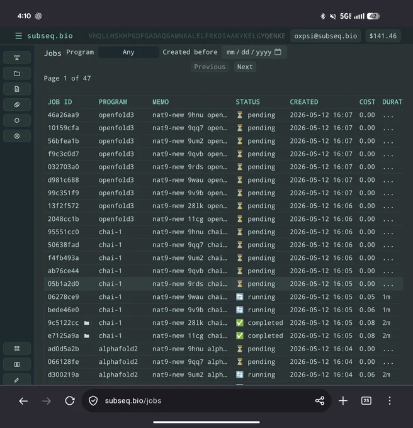Open highlighted job 05b1a2d0
This screenshot has width=413, height=428.
tap(224, 284)
